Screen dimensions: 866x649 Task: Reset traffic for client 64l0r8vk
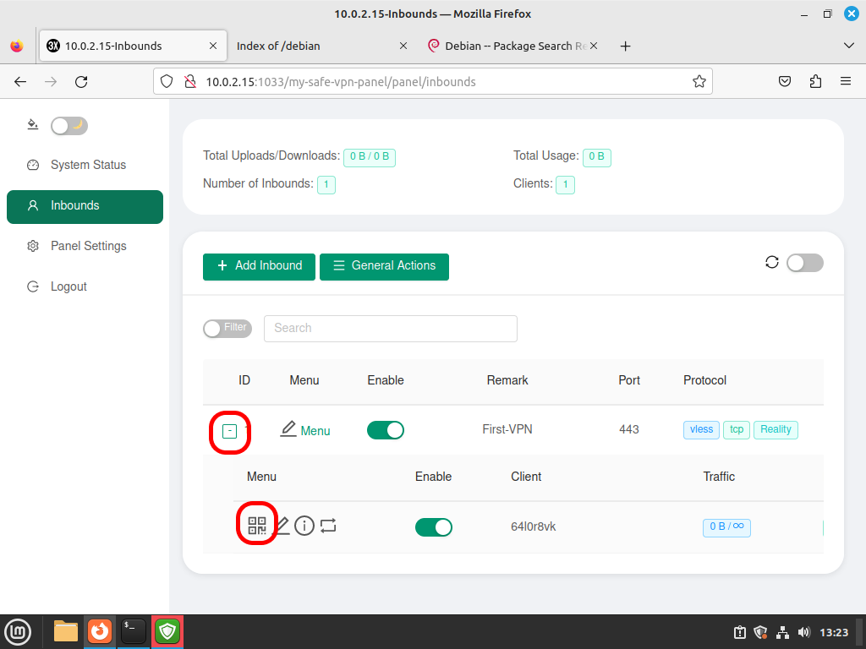click(x=328, y=526)
